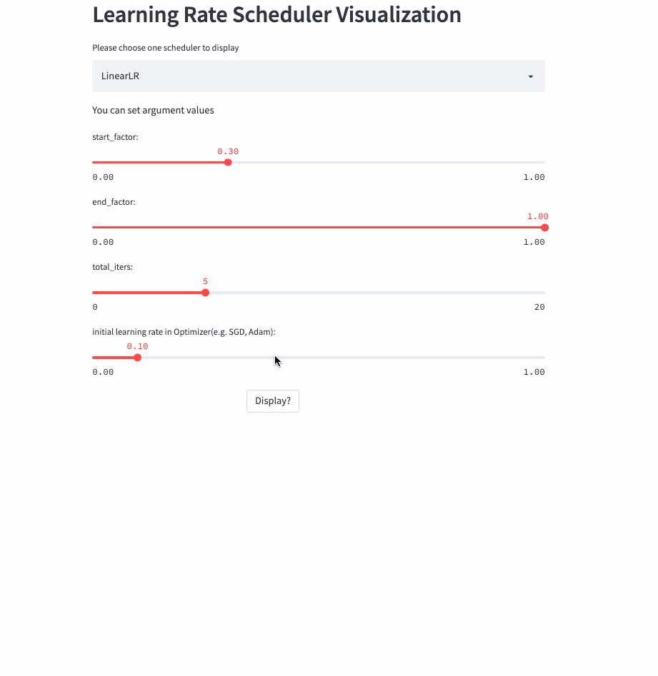Click the Learning Rate Scheduler Visualization heading

(x=276, y=15)
